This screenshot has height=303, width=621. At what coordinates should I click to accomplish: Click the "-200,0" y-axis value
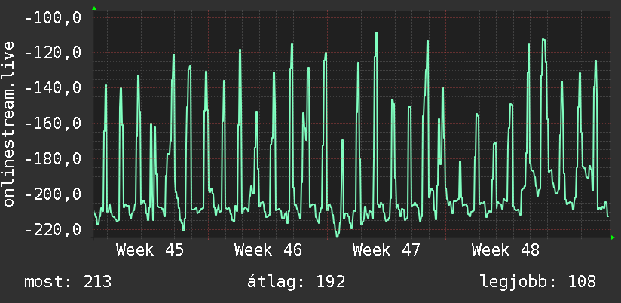(53, 194)
